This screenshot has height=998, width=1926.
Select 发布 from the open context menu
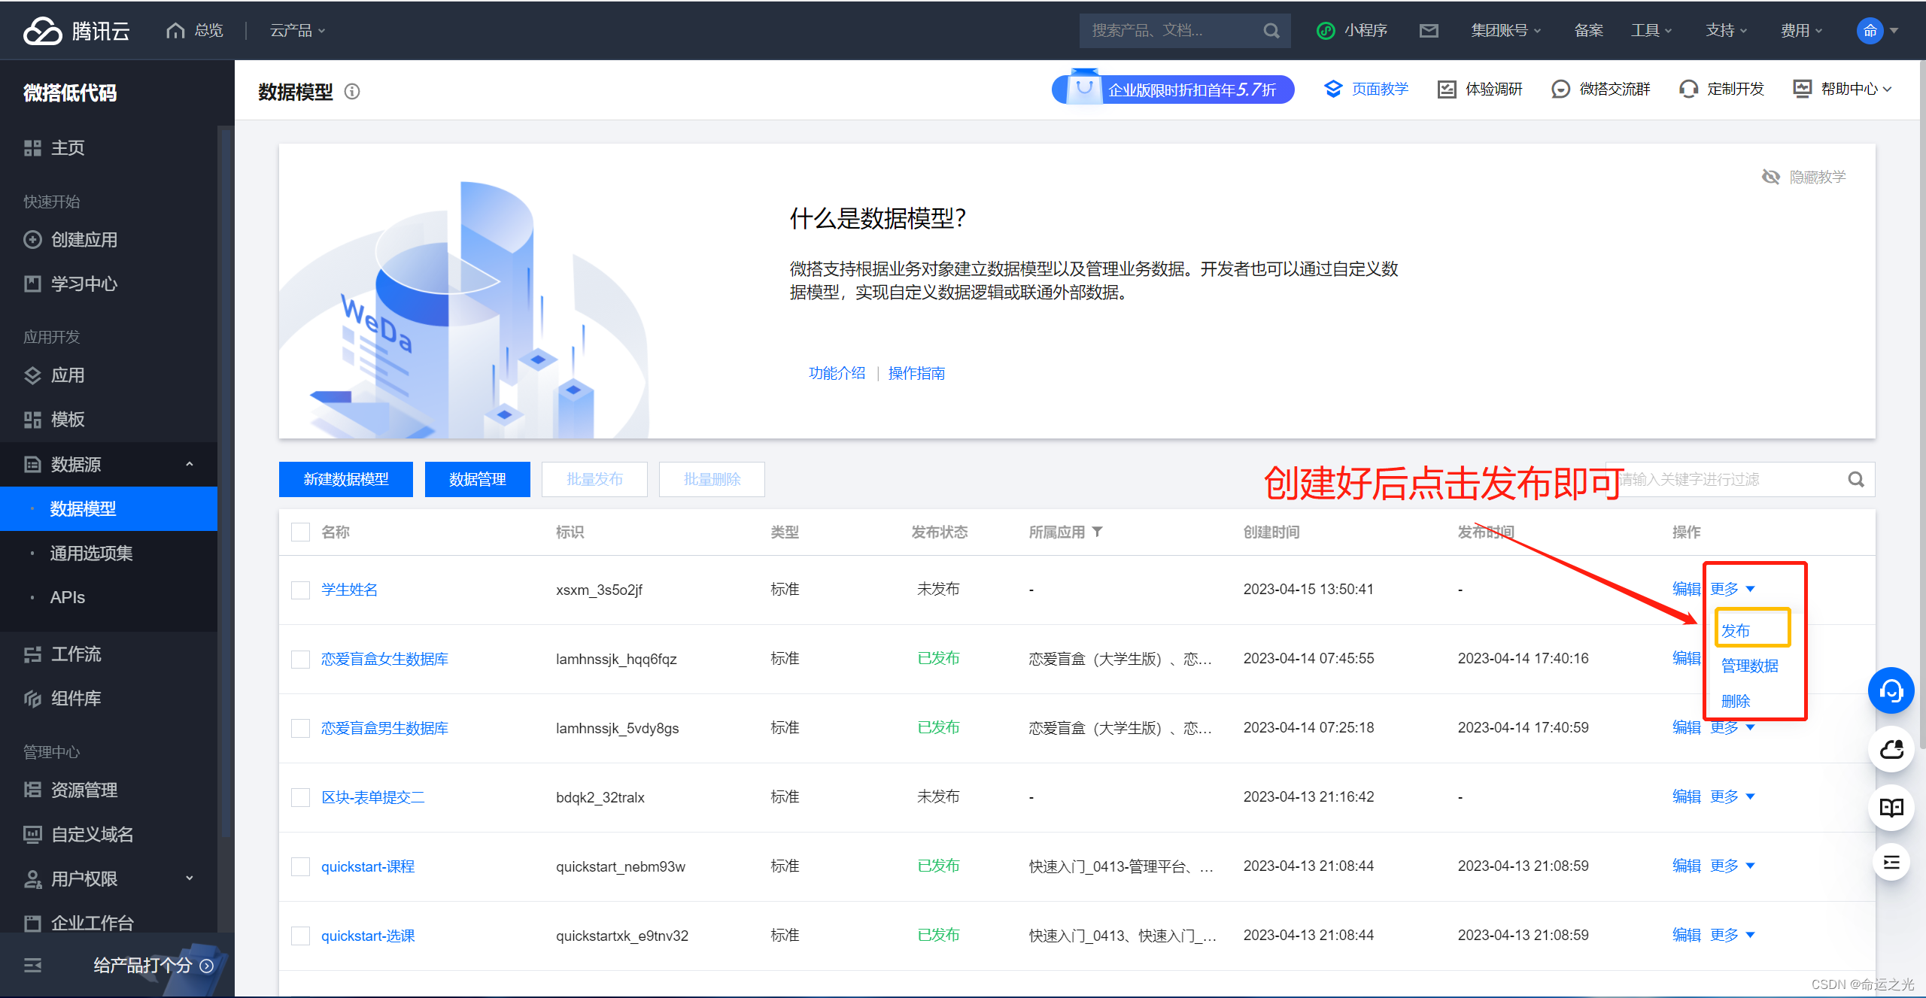tap(1736, 630)
